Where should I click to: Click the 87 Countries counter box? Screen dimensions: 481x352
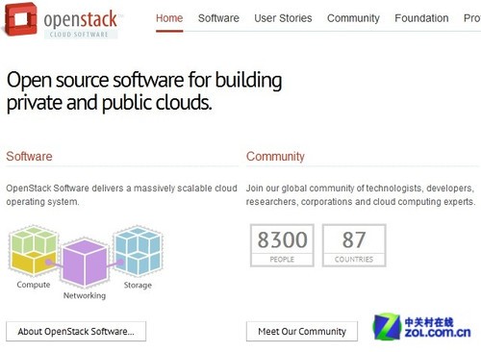coord(354,245)
